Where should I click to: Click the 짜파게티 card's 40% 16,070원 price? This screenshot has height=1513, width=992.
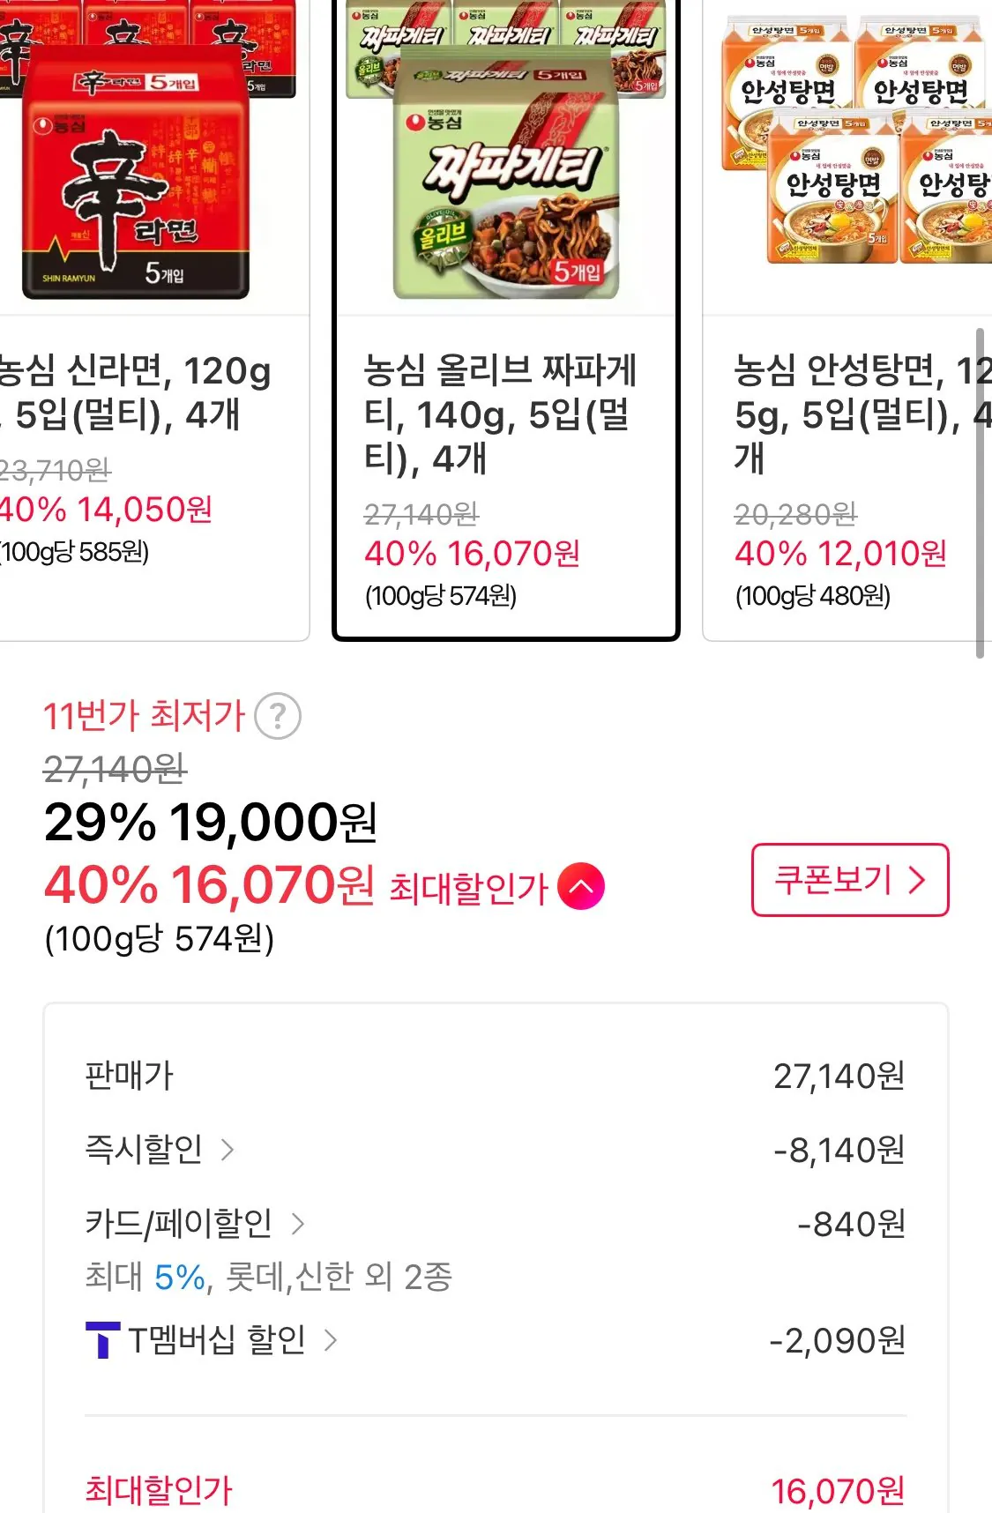472,554
